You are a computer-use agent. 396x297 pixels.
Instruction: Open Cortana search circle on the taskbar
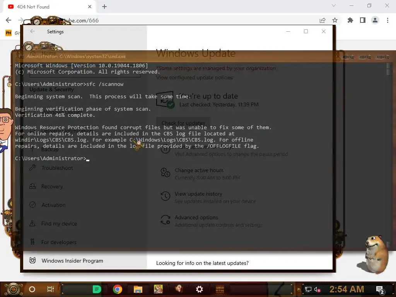[32, 289]
